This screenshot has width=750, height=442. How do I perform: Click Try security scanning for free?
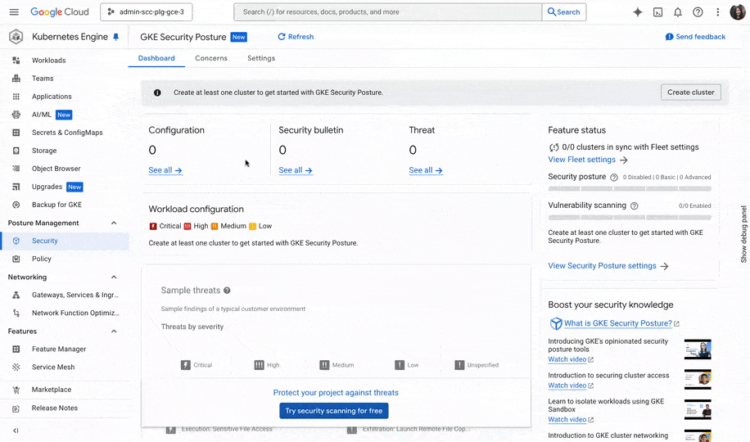pyautogui.click(x=333, y=411)
